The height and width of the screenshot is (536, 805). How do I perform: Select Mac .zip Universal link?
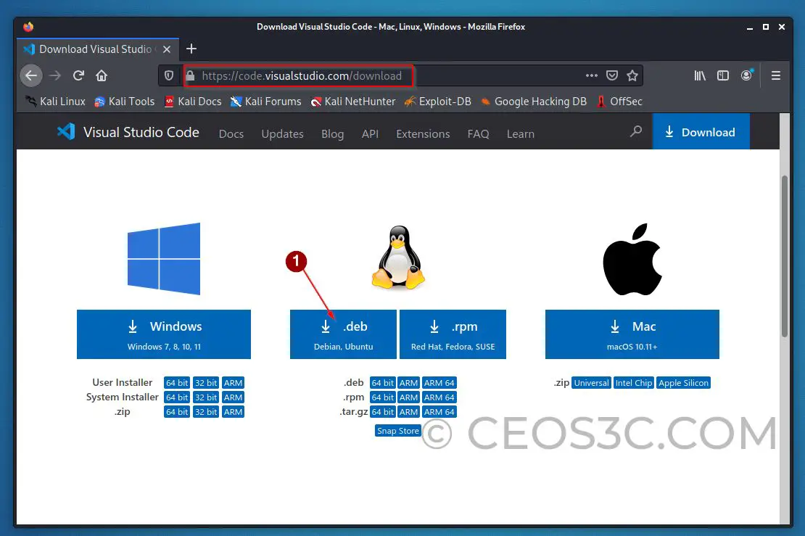[x=592, y=383]
